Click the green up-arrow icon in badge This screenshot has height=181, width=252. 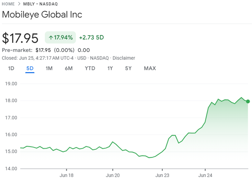point(51,38)
